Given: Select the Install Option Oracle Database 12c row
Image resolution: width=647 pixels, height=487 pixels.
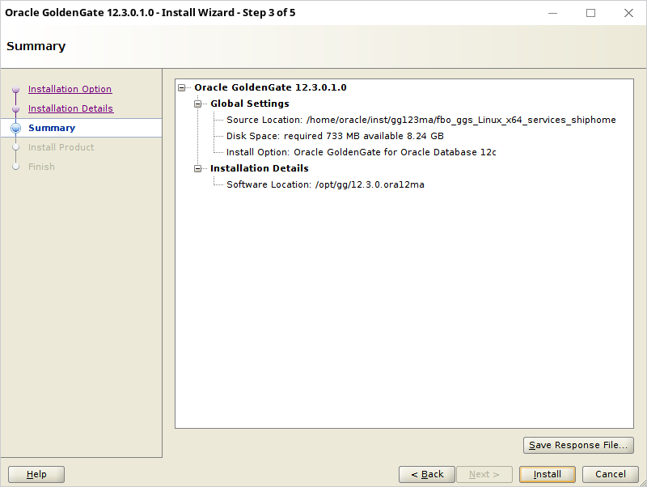Looking at the screenshot, I should [x=361, y=152].
